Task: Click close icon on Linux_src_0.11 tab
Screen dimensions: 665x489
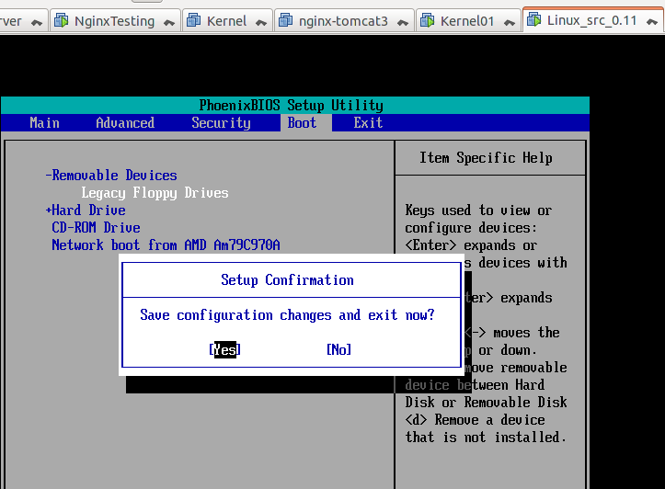Action: [x=652, y=22]
